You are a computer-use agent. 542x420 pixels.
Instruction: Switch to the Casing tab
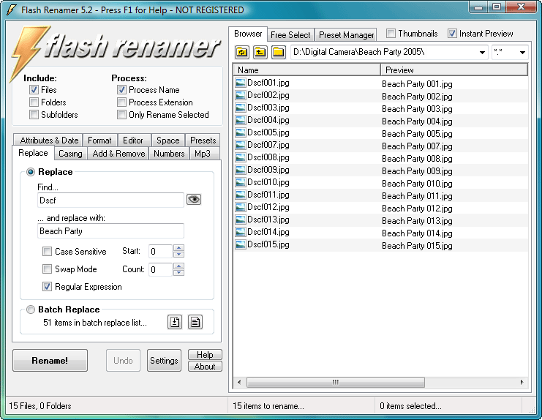pos(70,154)
